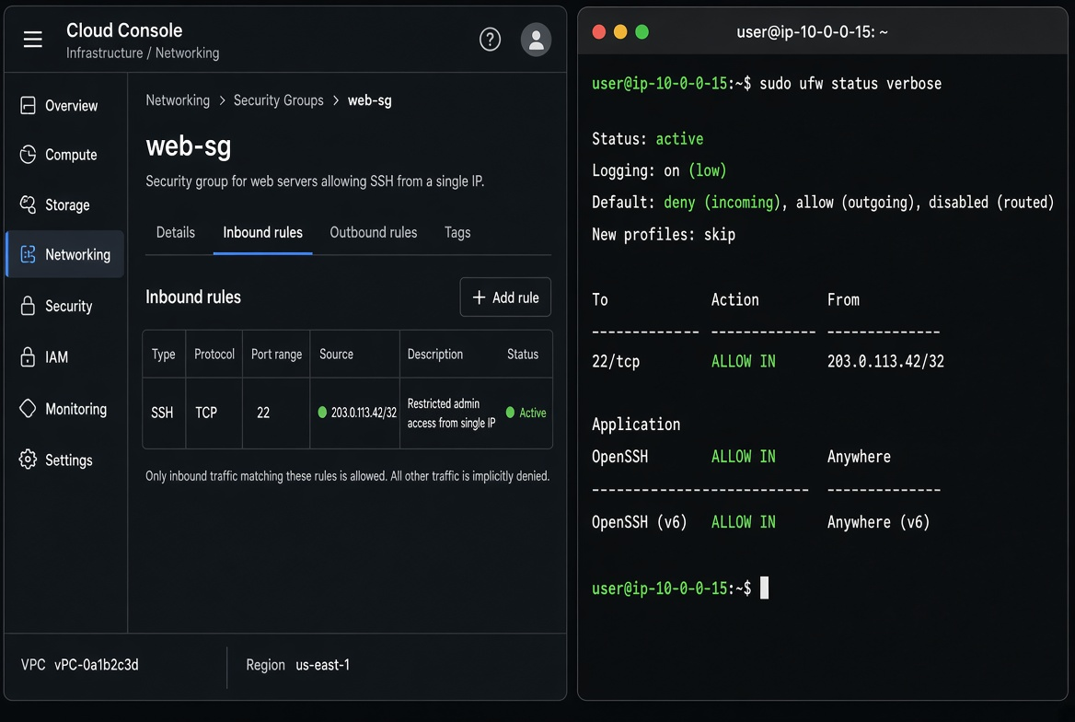This screenshot has height=722, width=1075.
Task: Click the web-sg breadcrumb item
Action: [x=370, y=100]
